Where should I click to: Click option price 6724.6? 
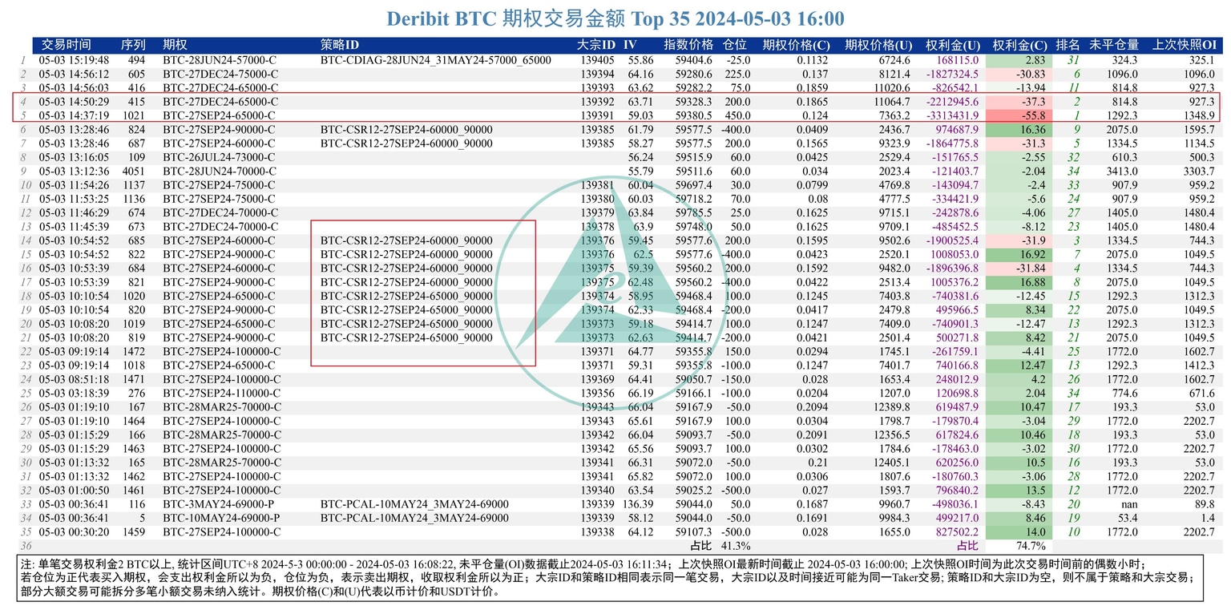pyautogui.click(x=894, y=60)
